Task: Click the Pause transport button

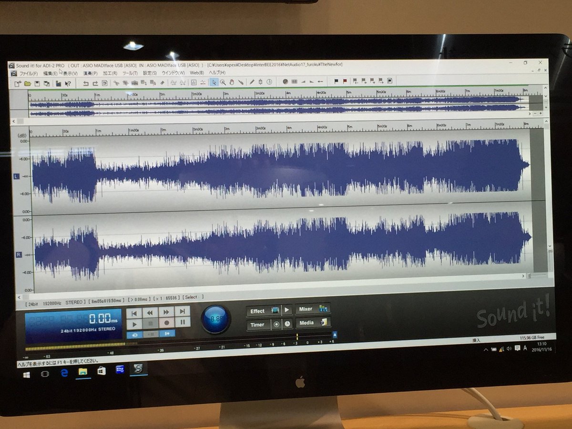Action: [x=182, y=323]
